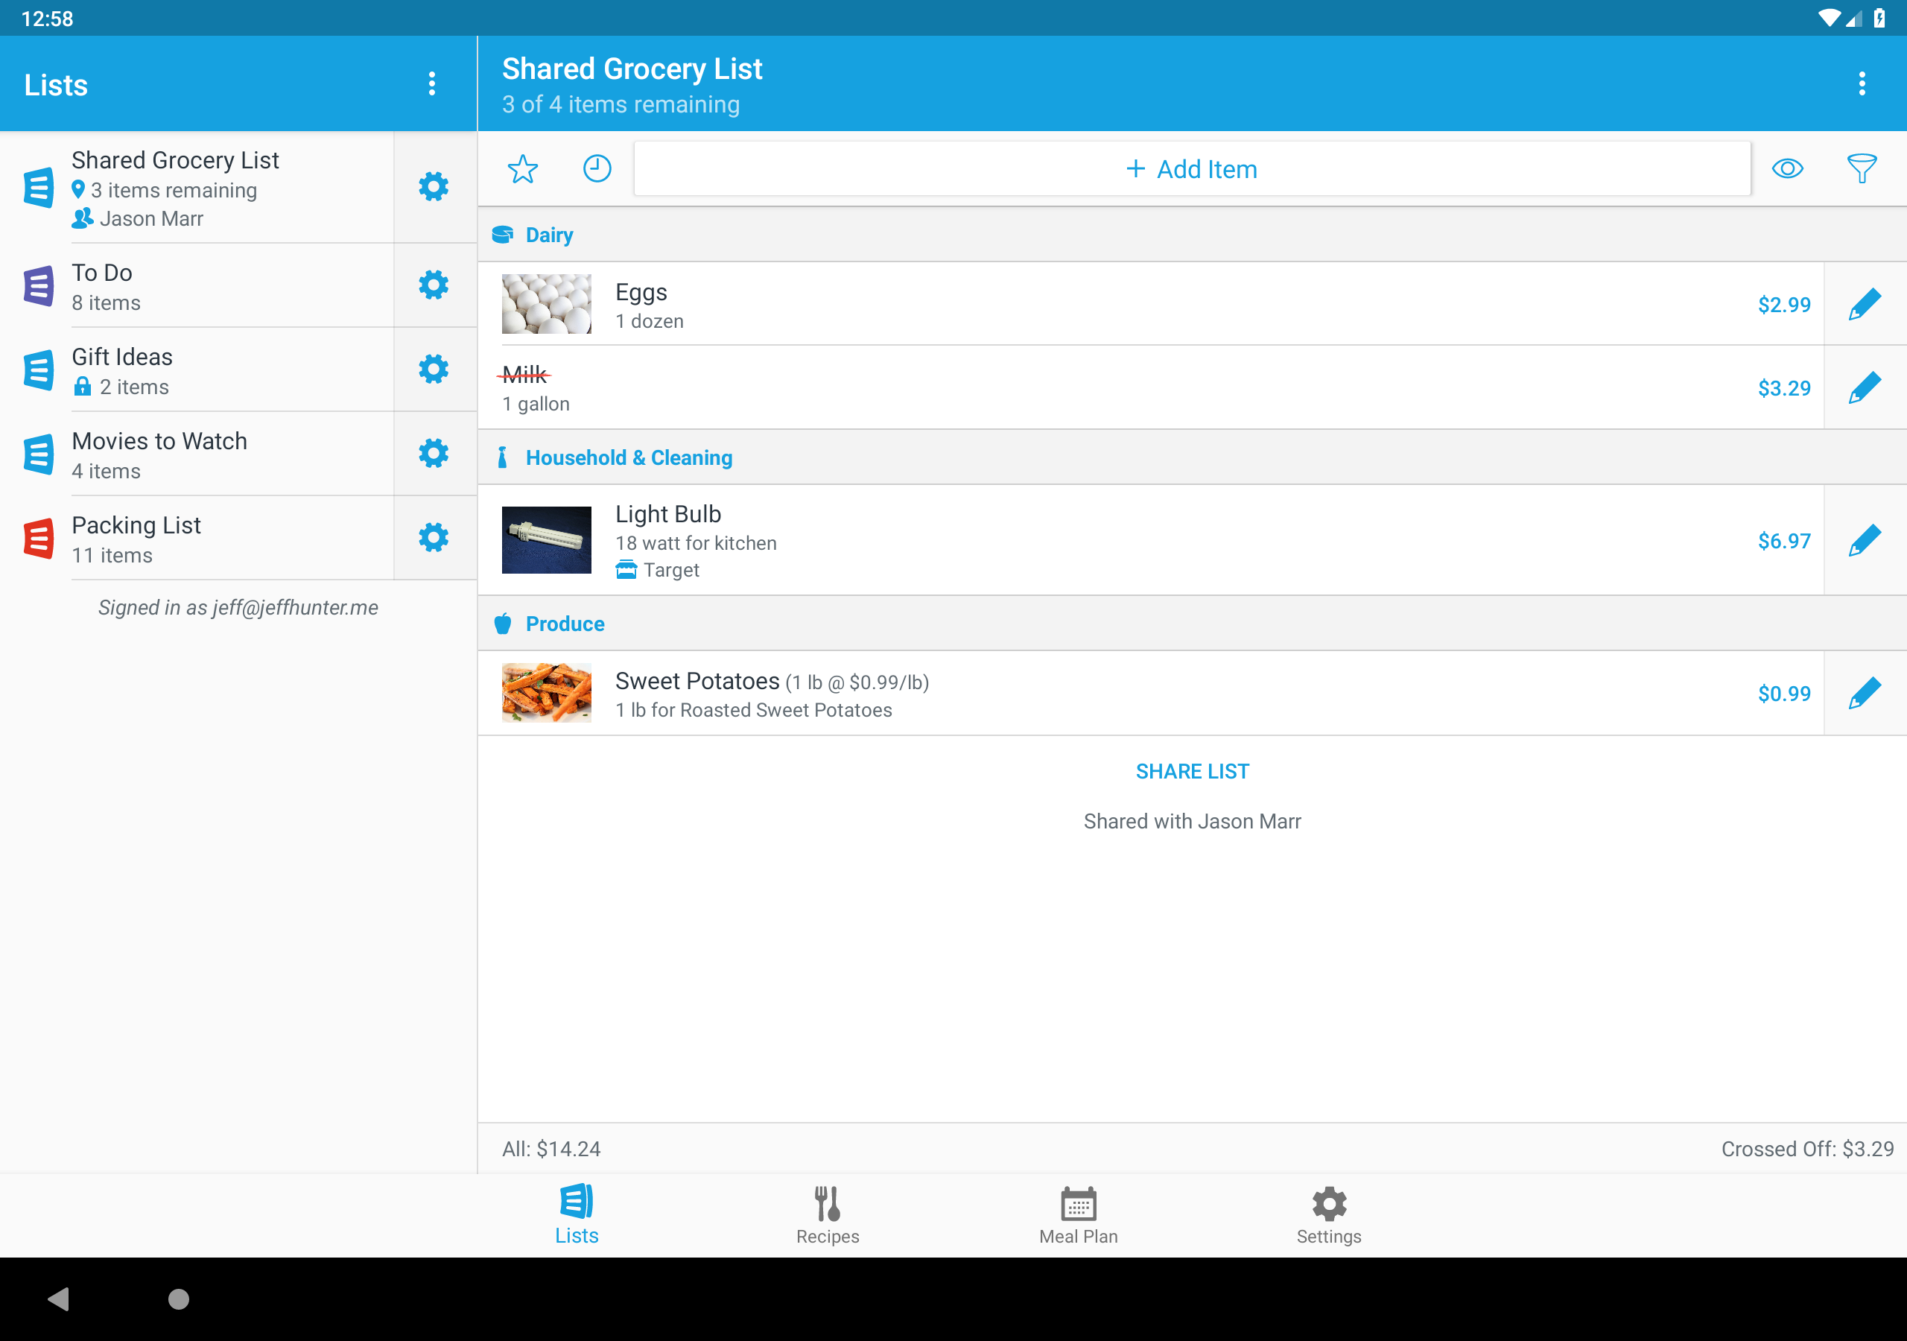The width and height of the screenshot is (1907, 1341).
Task: Click Add Item field
Action: click(x=1192, y=168)
